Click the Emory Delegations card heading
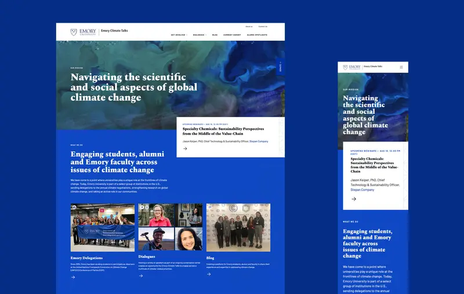Screen dimensions: 464x294 coord(86,258)
